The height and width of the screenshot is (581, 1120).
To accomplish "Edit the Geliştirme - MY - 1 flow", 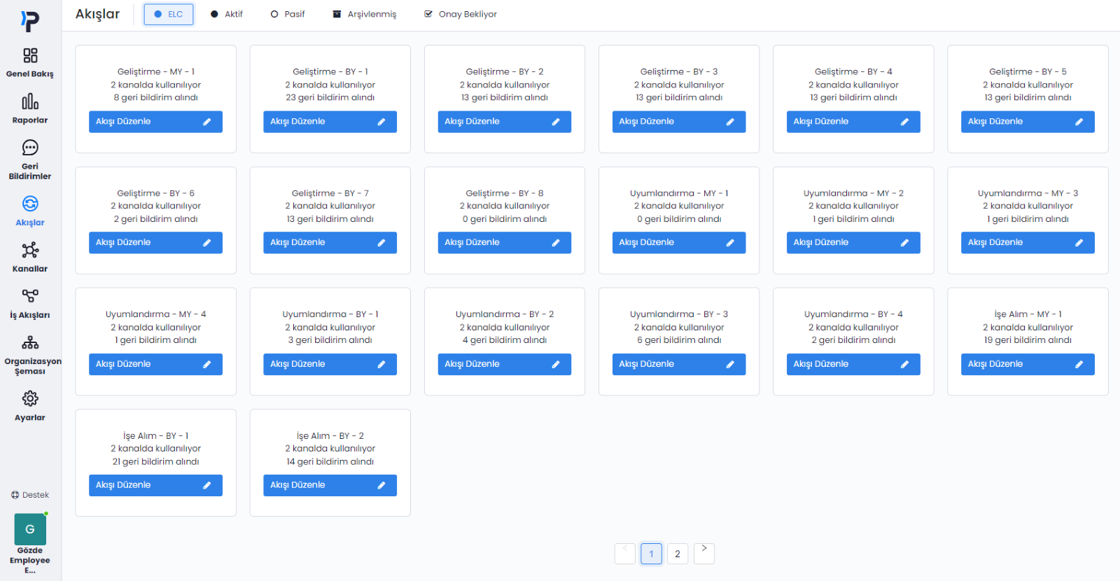I will click(155, 122).
